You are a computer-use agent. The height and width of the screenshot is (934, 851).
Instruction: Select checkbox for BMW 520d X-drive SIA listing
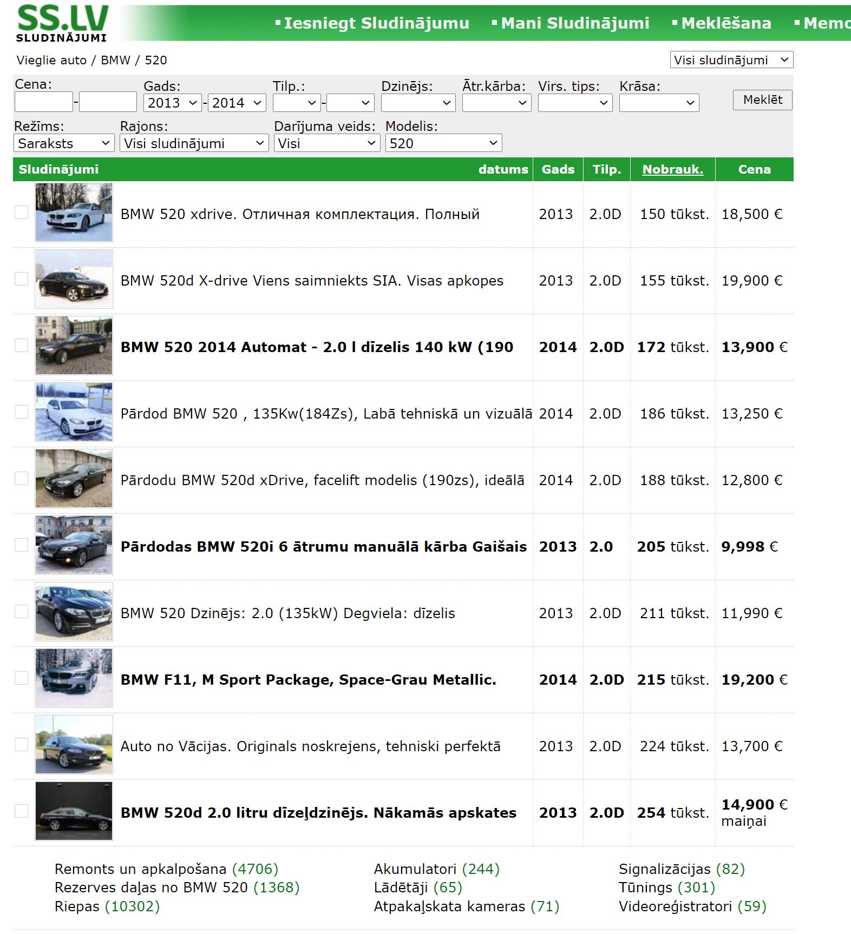point(21,279)
